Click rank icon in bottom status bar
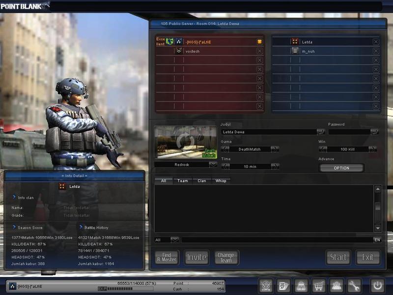The image size is (393, 295). [x=13, y=286]
